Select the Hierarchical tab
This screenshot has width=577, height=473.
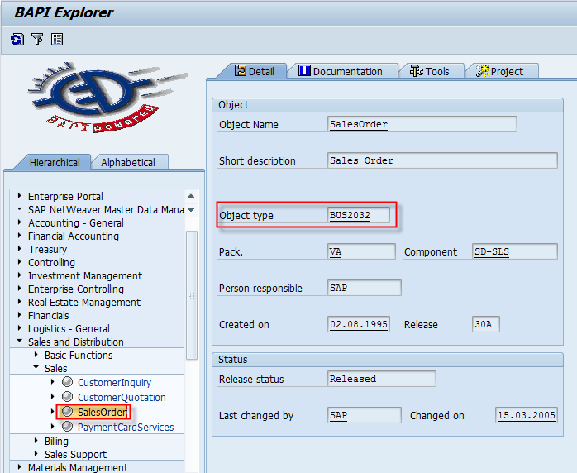click(x=55, y=162)
